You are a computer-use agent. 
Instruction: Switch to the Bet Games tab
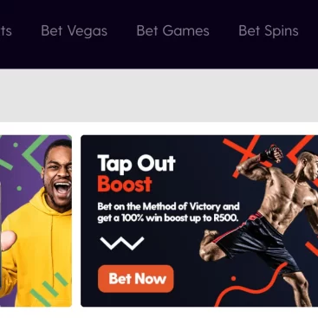click(172, 31)
